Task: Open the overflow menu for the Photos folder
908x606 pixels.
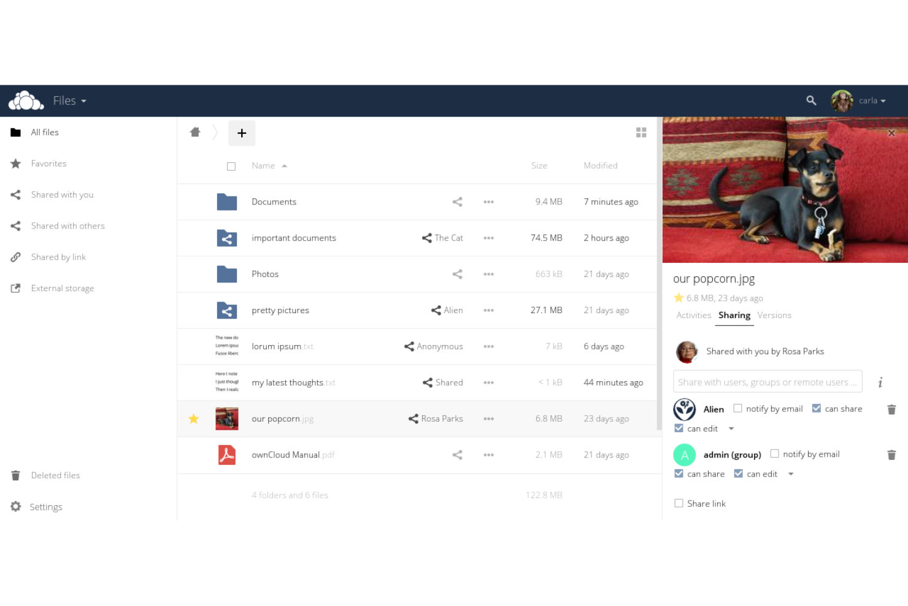Action: 488,274
